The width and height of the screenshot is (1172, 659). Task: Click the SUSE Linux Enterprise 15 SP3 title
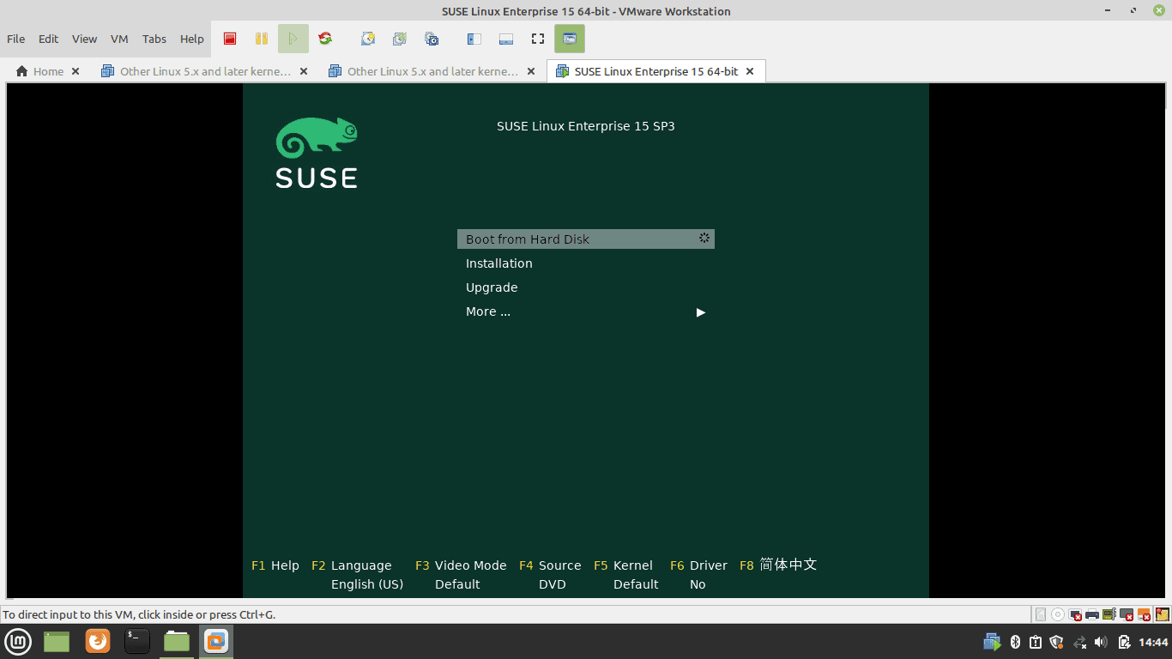point(586,126)
